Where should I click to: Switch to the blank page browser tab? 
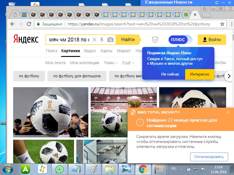[x=15, y=15]
